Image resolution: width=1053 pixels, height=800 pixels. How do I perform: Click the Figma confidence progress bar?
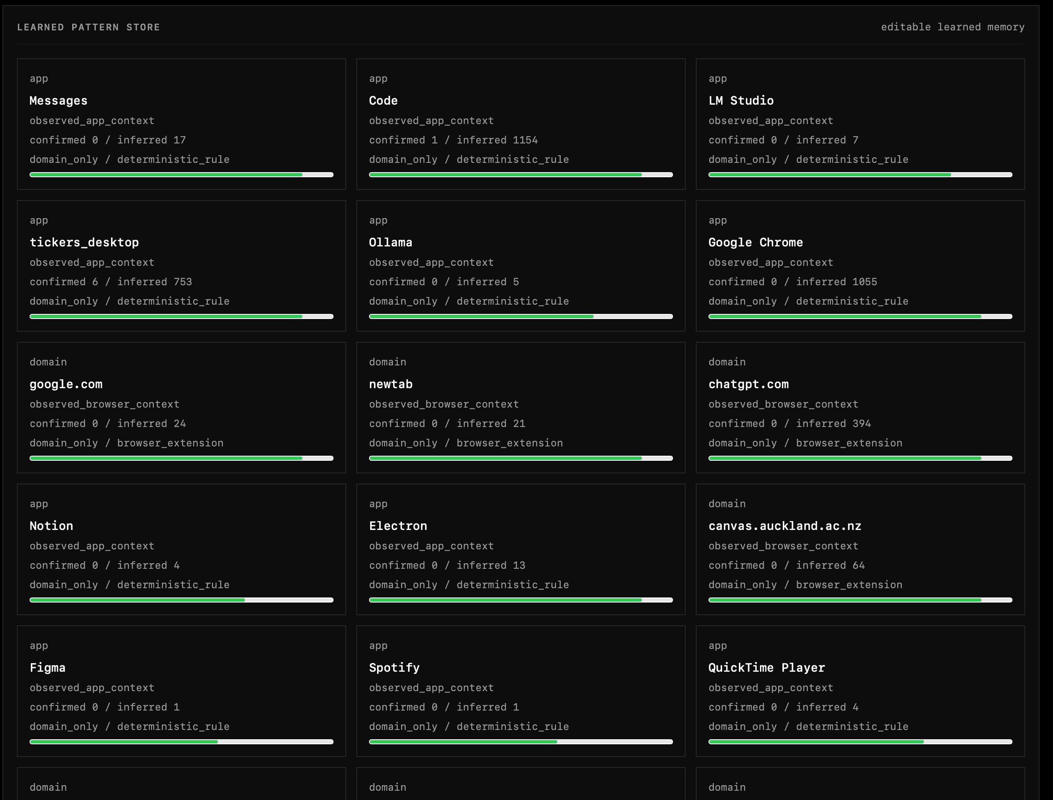tap(181, 742)
